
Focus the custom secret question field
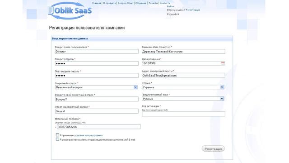click(97, 99)
